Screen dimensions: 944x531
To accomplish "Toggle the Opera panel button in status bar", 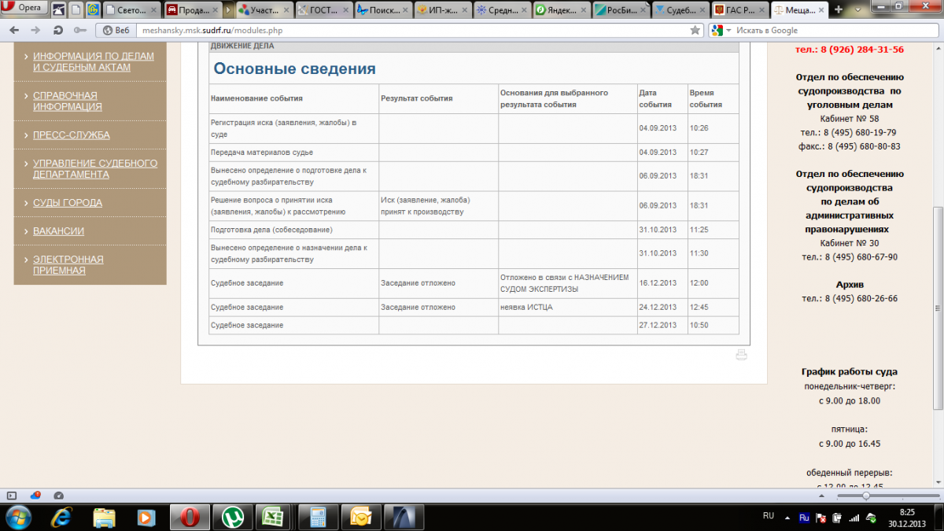I will pyautogui.click(x=11, y=496).
